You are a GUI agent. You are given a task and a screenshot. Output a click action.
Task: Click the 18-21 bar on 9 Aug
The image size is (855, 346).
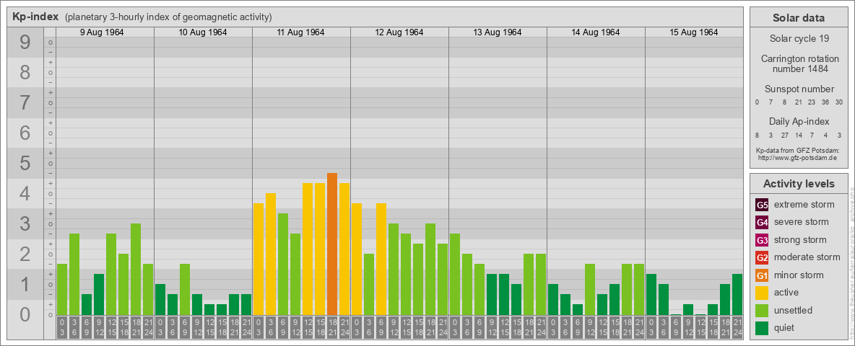[136, 270]
